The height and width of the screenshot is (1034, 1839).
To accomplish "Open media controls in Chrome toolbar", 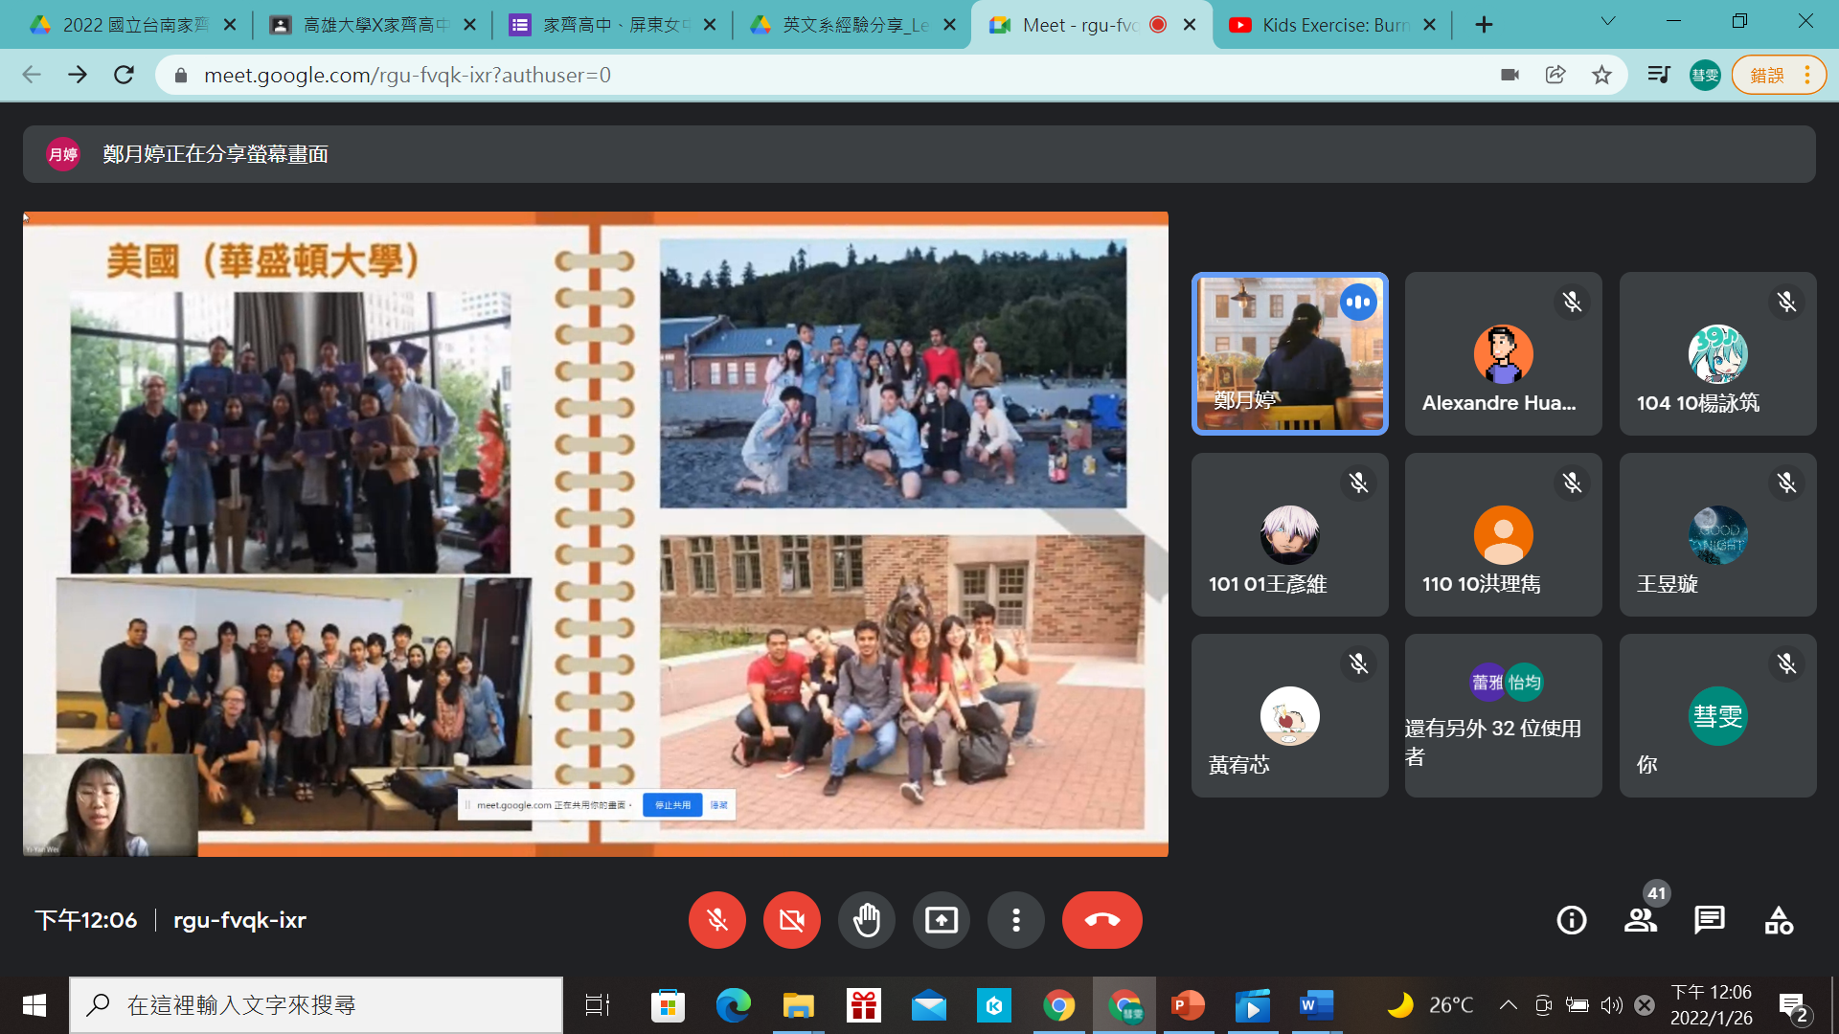I will pos(1658,75).
